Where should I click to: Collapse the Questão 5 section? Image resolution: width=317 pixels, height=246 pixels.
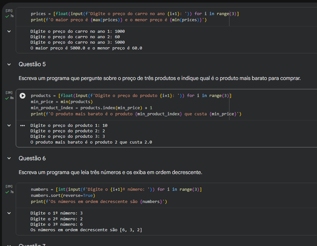[9, 64]
